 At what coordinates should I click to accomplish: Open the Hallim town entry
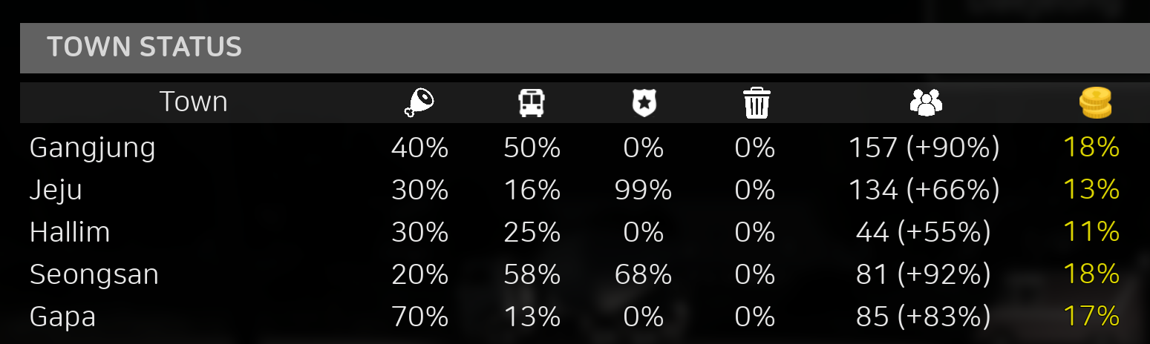[70, 233]
